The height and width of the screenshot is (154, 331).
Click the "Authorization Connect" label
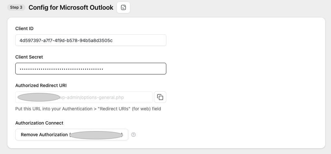point(39,123)
